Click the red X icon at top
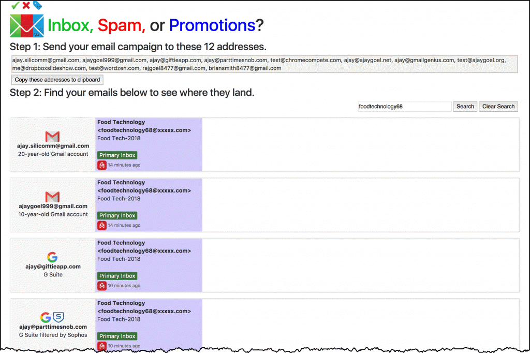 point(26,5)
